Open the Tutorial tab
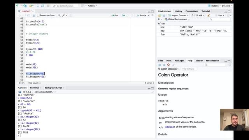The height and width of the screenshot is (140, 249). coord(205,11)
